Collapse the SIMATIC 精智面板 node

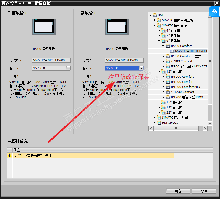(x=154, y=25)
